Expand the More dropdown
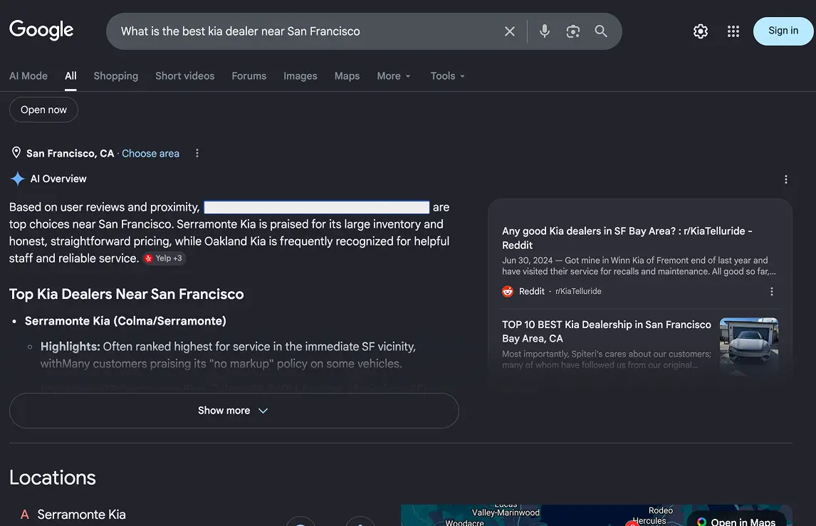 click(x=394, y=76)
